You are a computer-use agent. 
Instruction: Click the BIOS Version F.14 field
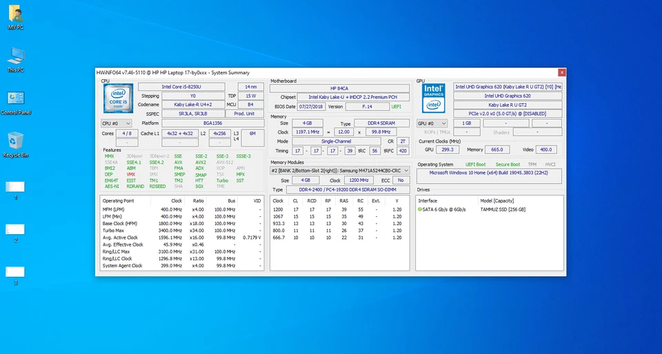click(368, 107)
